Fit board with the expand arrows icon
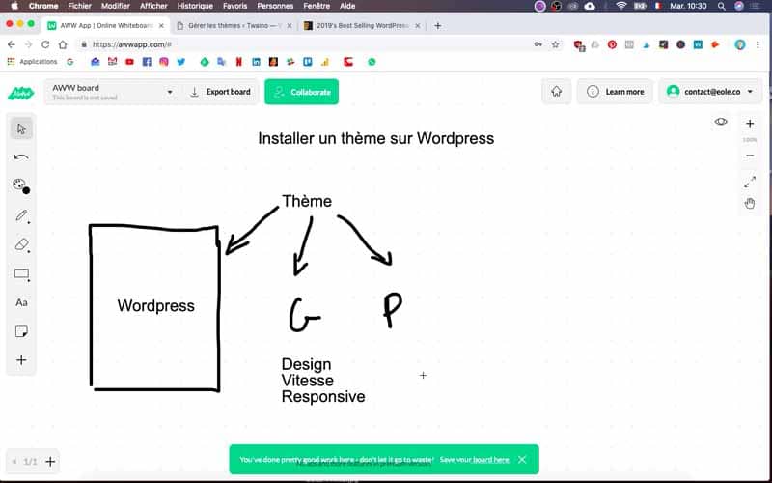Image resolution: width=772 pixels, height=483 pixels. coord(750,182)
